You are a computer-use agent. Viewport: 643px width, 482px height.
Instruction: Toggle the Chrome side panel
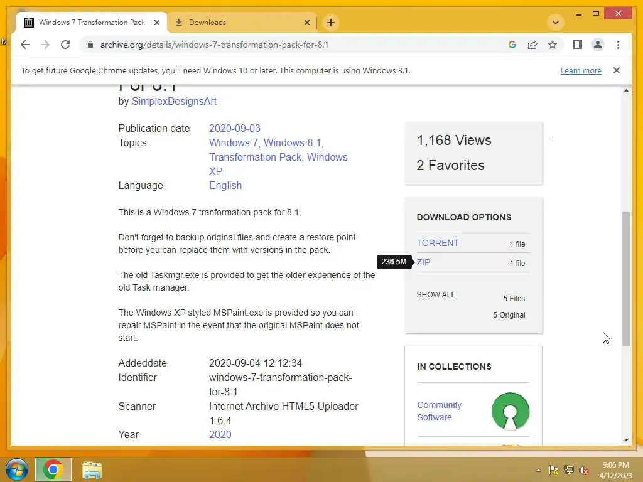pos(578,45)
